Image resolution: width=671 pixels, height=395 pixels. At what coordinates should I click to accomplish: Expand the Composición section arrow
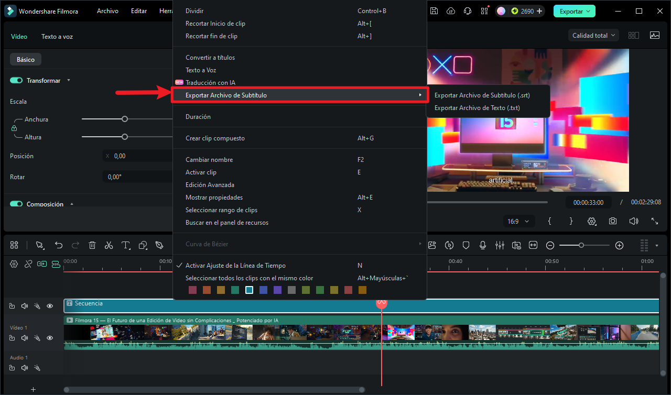pyautogui.click(x=72, y=204)
